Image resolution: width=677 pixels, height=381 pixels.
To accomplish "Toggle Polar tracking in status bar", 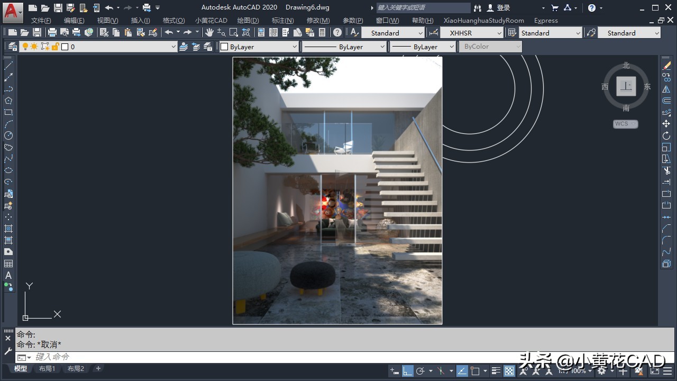I will 421,371.
